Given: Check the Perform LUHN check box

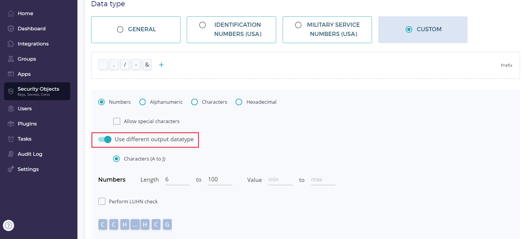Looking at the screenshot, I should pos(102,202).
